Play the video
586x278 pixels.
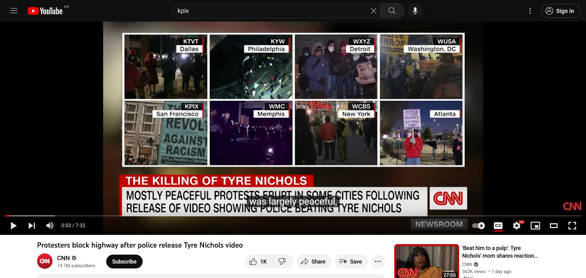coord(13,226)
